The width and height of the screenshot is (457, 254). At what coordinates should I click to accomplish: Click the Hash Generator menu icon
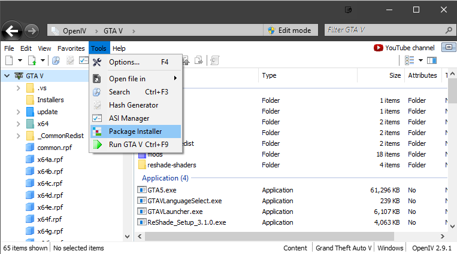point(97,105)
